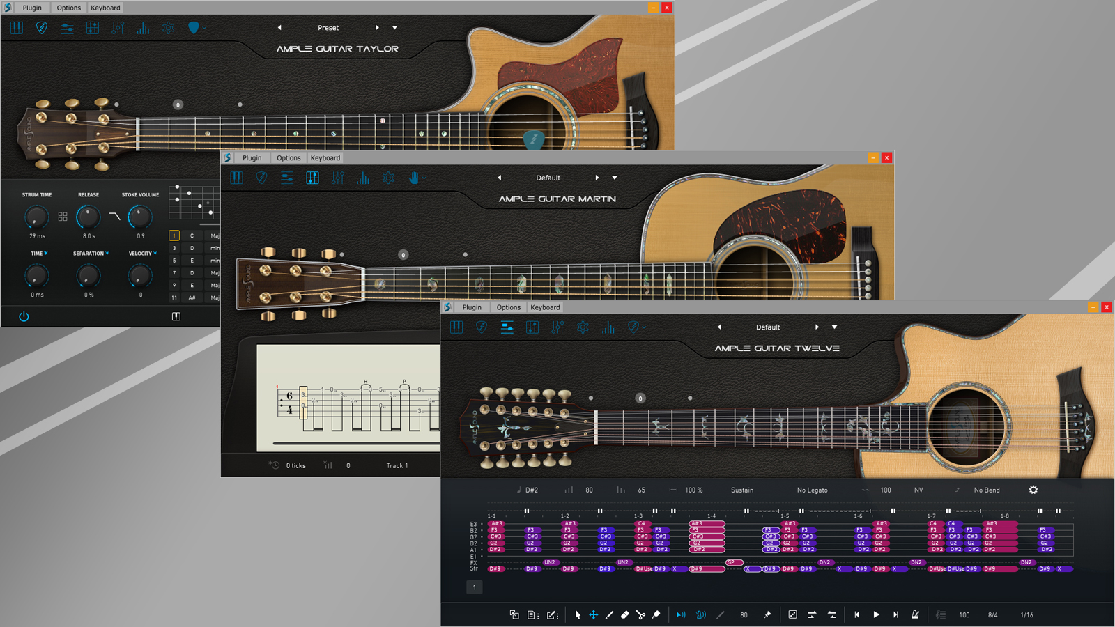1115x627 pixels.
Task: Click the STOKE VOLUME knob
Action: pos(140,217)
